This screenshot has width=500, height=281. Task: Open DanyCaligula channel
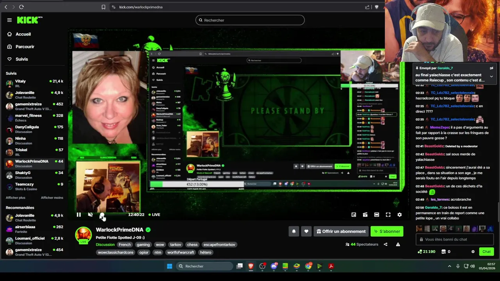(x=34, y=129)
